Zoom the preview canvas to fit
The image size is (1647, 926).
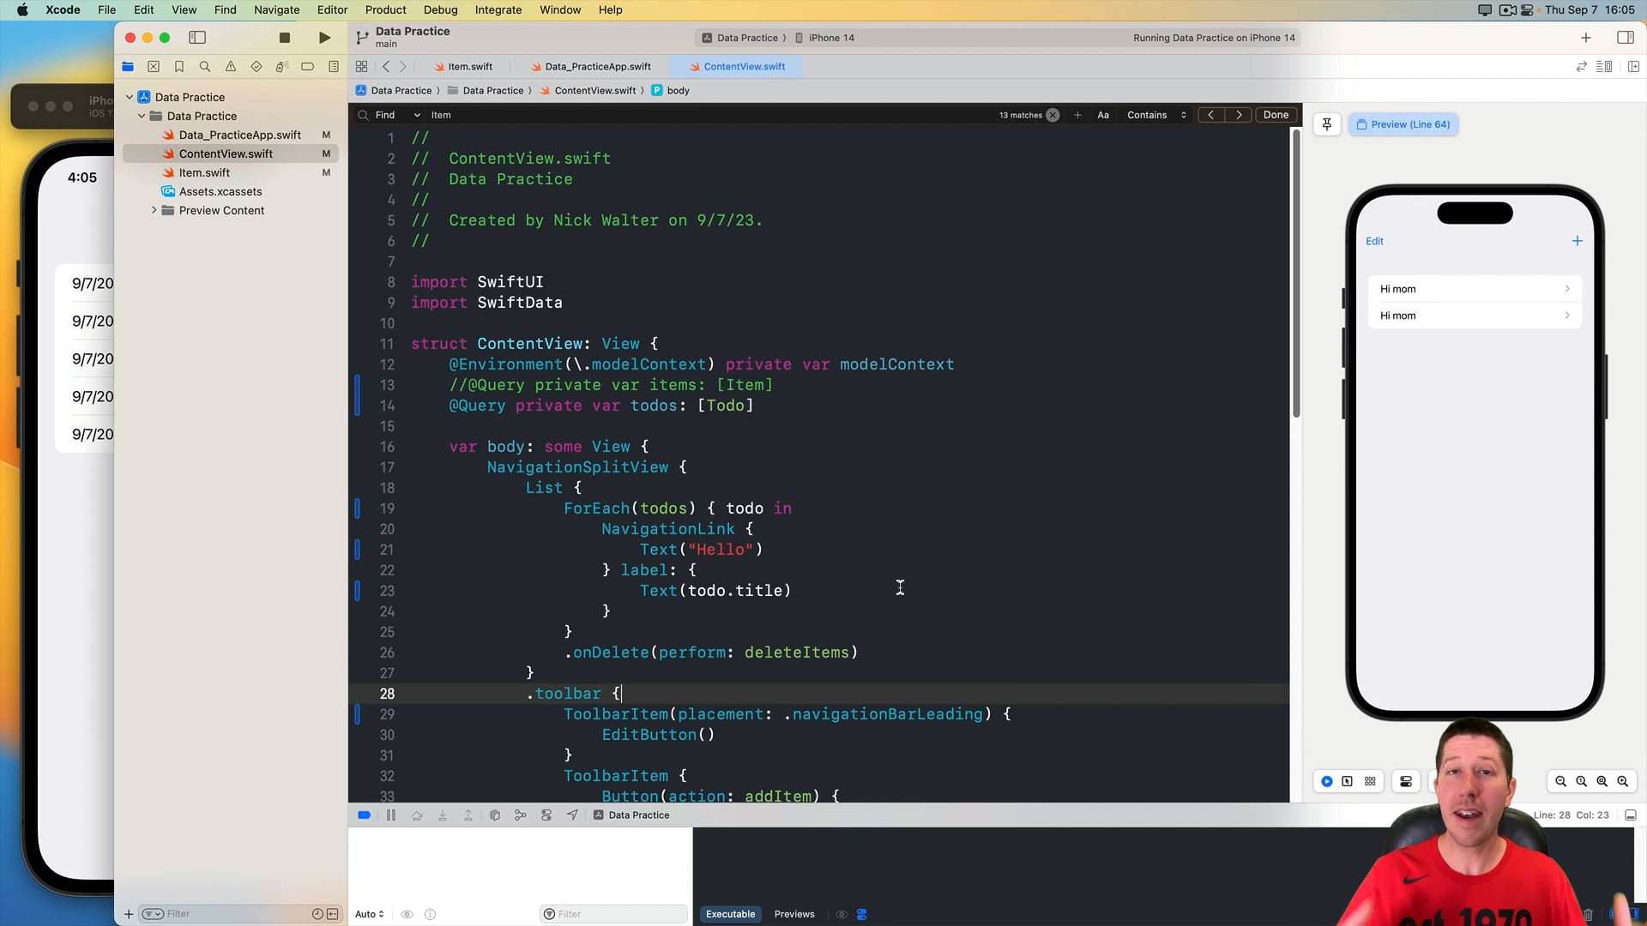(1602, 781)
